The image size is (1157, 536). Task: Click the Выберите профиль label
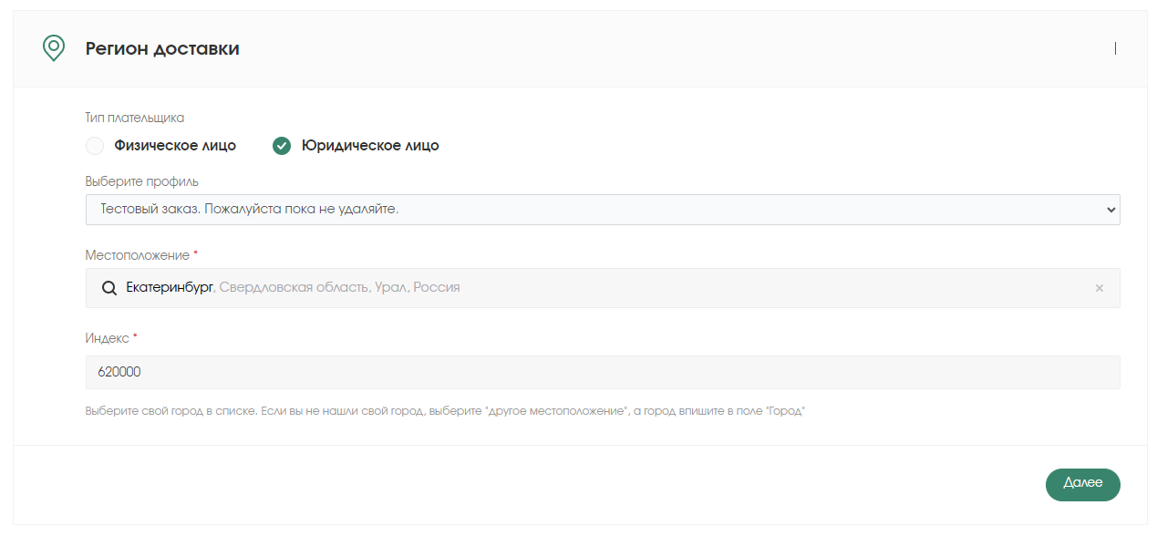[x=142, y=181]
